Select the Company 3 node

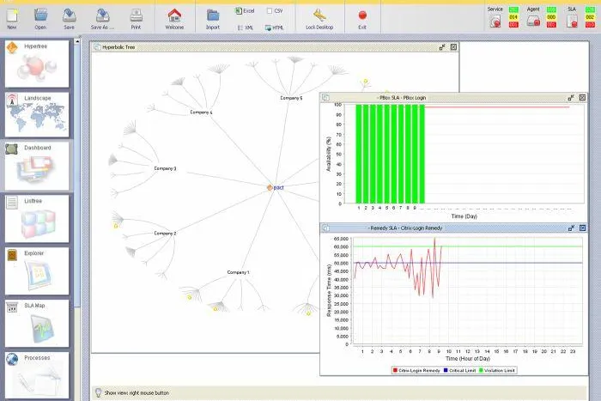pos(165,168)
